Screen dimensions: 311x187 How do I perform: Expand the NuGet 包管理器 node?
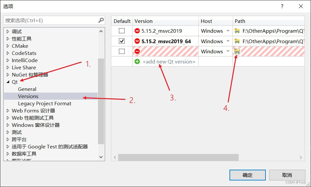point(8,75)
